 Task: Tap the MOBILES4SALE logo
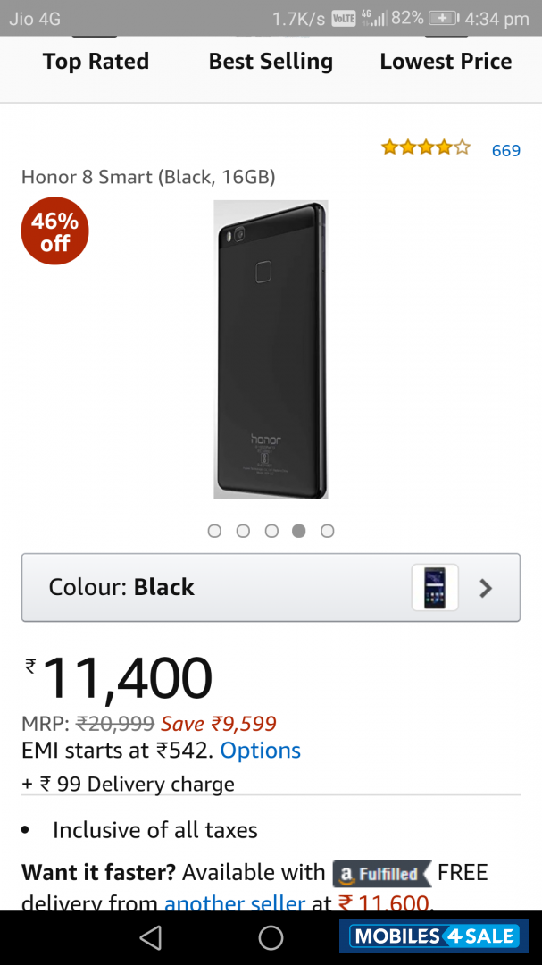(434, 936)
